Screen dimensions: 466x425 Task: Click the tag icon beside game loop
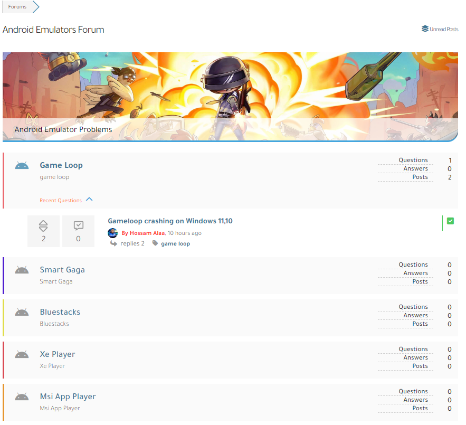tap(155, 243)
